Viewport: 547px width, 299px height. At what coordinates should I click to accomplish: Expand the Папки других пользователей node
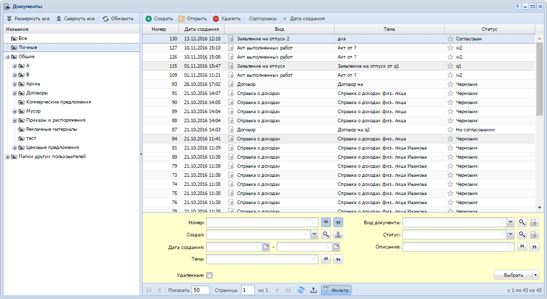click(7, 157)
